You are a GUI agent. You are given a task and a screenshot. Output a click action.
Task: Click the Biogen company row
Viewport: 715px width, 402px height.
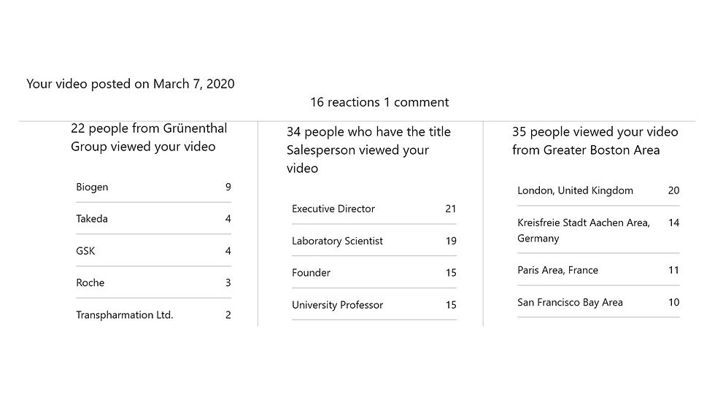(153, 187)
